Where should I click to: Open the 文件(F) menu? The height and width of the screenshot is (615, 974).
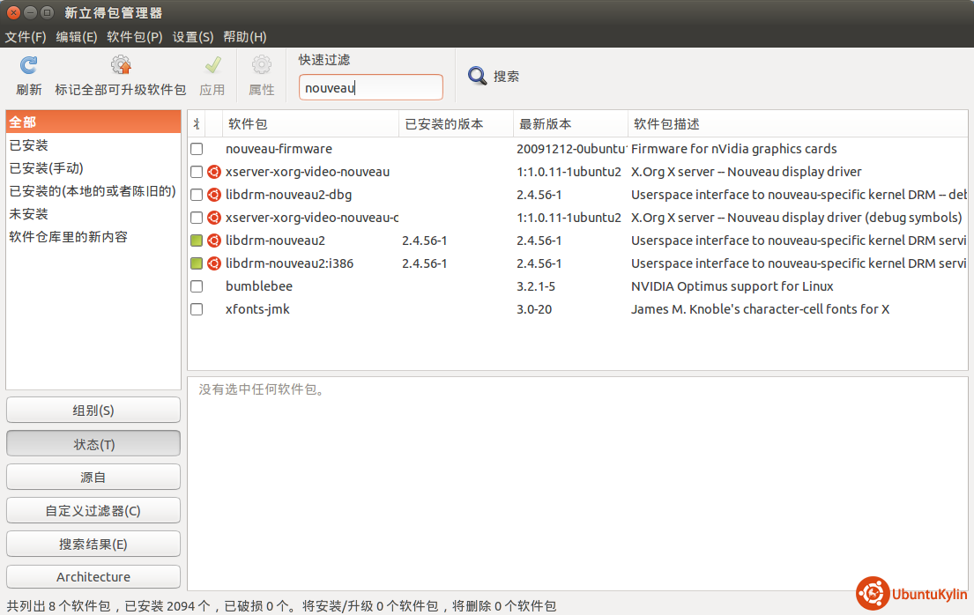(x=26, y=37)
